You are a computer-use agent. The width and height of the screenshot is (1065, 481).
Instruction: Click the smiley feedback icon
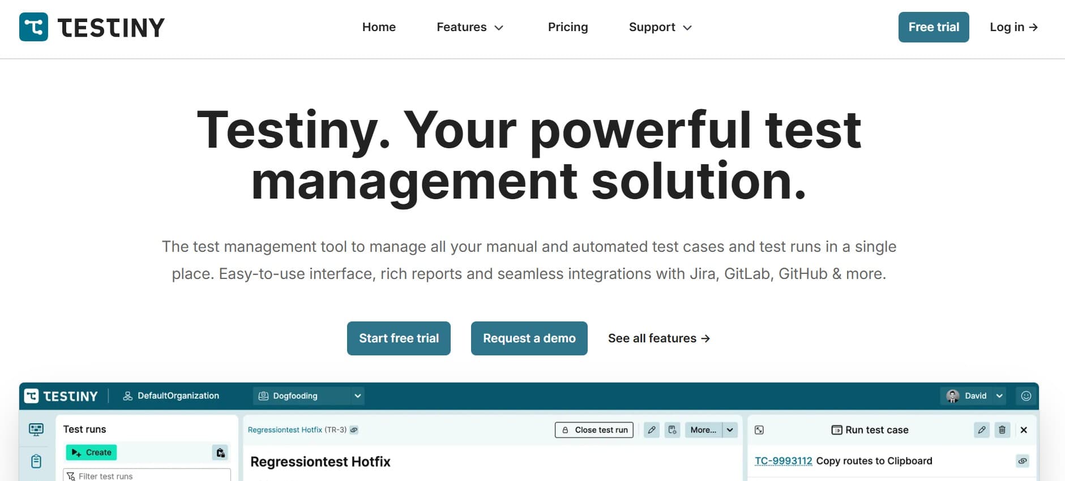[1026, 396]
